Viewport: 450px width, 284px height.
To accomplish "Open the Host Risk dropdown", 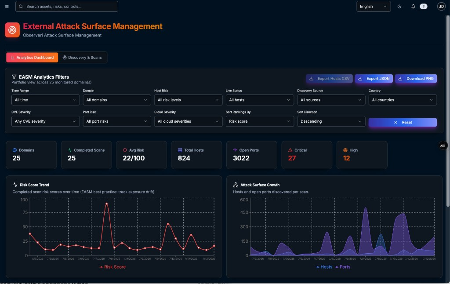I will click(x=188, y=100).
